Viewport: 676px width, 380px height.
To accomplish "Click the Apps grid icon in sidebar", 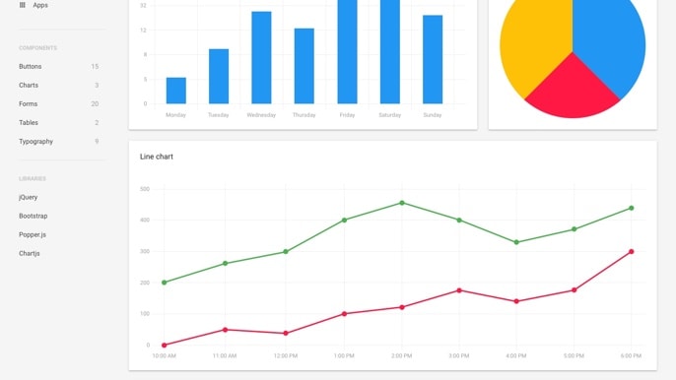I will point(23,5).
